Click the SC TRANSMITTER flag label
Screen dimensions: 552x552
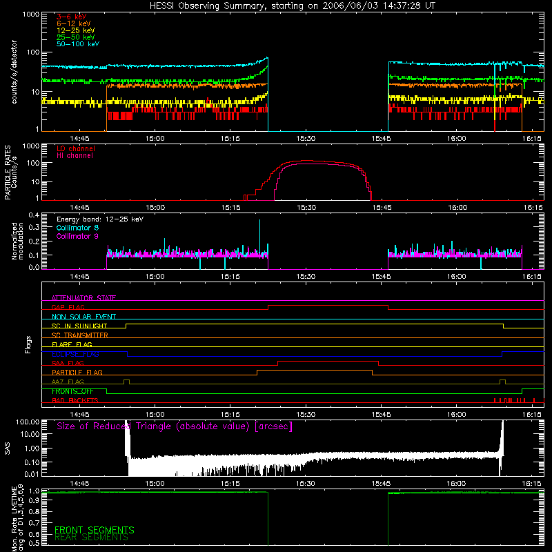(x=79, y=335)
